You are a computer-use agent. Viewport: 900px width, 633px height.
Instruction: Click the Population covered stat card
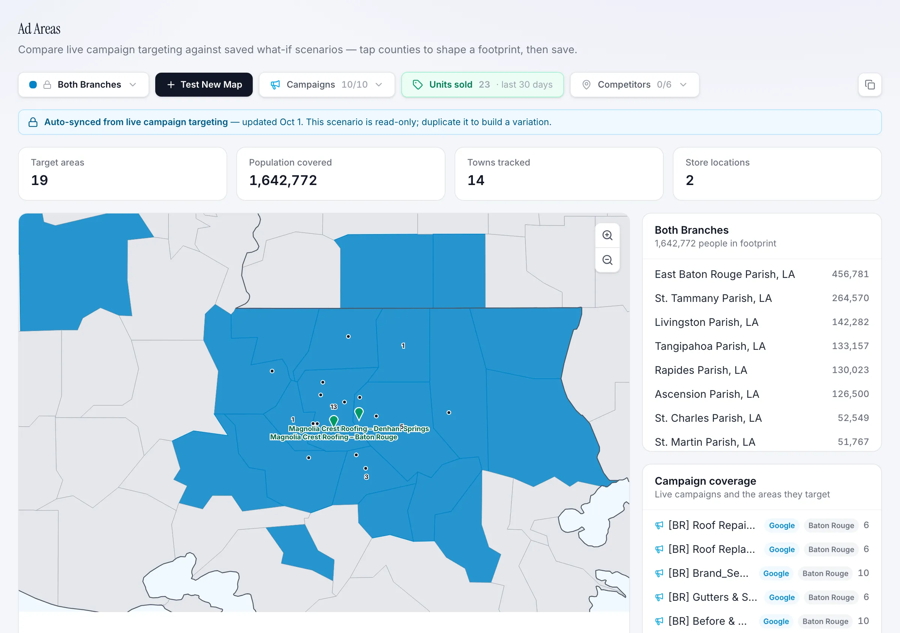[340, 173]
